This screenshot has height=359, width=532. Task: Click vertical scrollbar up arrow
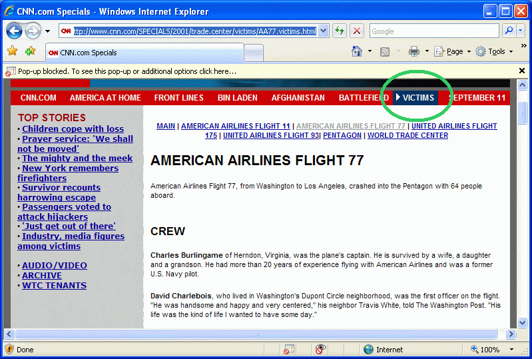[522, 85]
